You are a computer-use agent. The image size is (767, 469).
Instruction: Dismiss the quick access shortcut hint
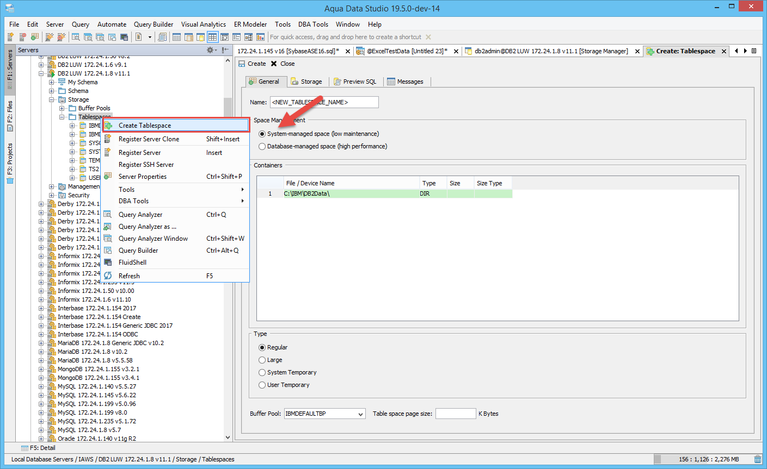pos(428,37)
